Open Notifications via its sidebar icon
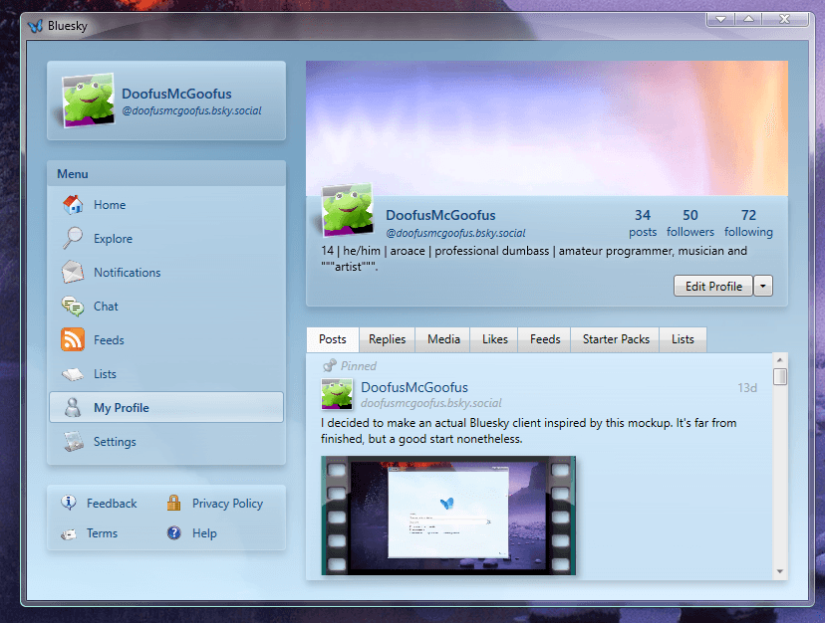825x623 pixels. [74, 272]
